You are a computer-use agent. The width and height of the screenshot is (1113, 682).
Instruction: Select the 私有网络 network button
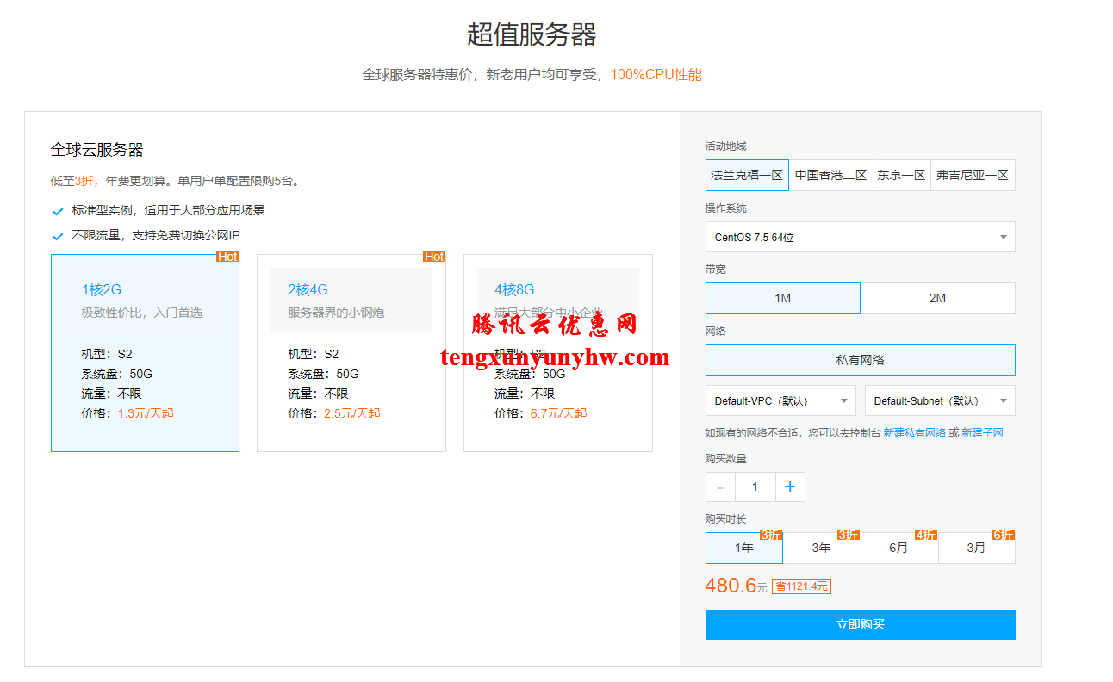point(860,360)
